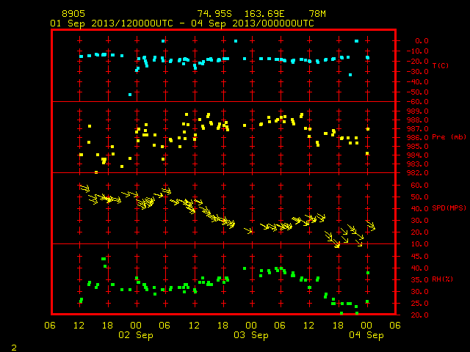470x352 pixels.
Task: Click the 74.95S latitude text
Action: (x=214, y=14)
